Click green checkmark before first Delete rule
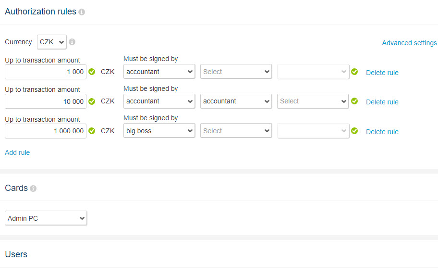This screenshot has height=277, width=438. click(354, 72)
